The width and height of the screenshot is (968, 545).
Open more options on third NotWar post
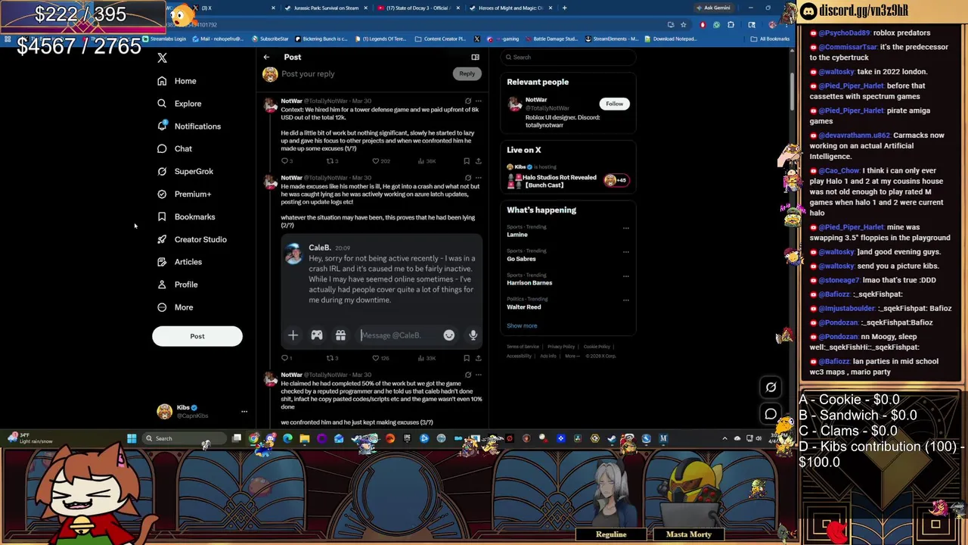(x=478, y=375)
